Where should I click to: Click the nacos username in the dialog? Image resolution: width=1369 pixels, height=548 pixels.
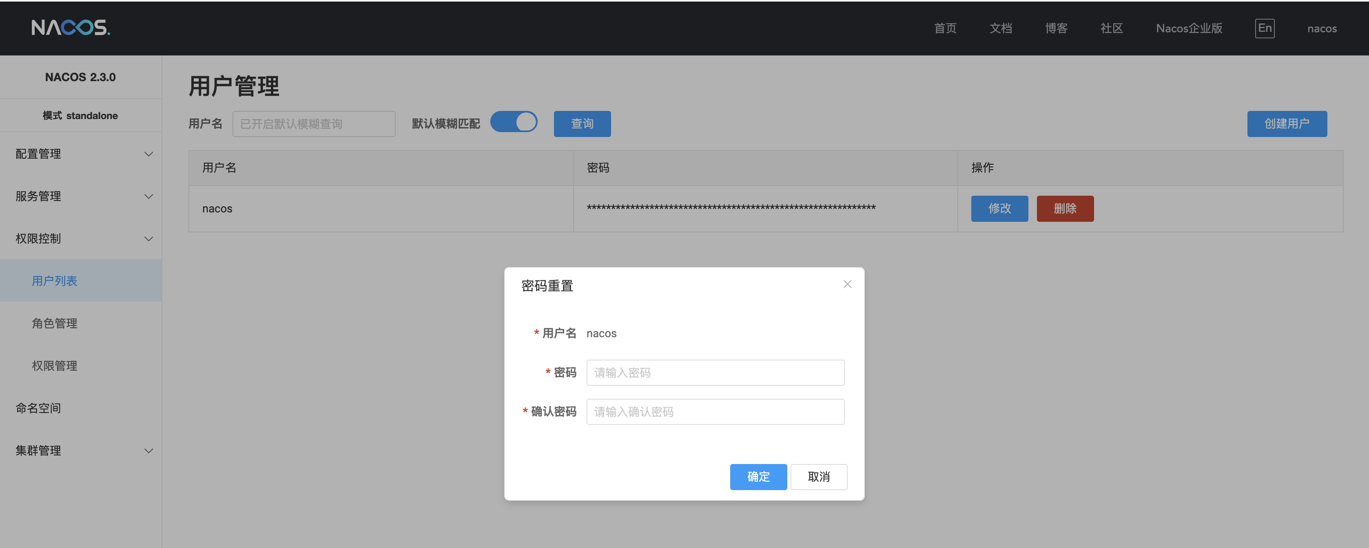point(601,334)
